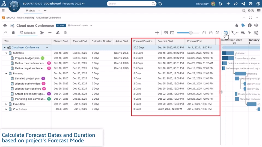Image resolution: width=262 pixels, height=147 pixels.
Task: Open the resource assignment view icon
Action: (42, 33)
